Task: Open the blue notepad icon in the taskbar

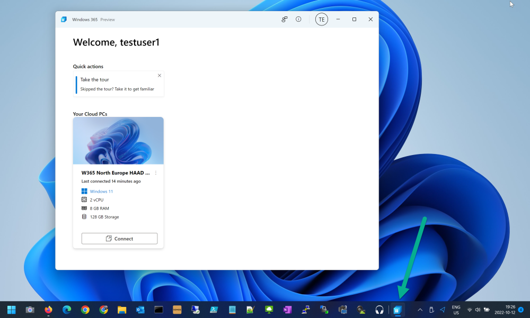Action: tap(232, 310)
